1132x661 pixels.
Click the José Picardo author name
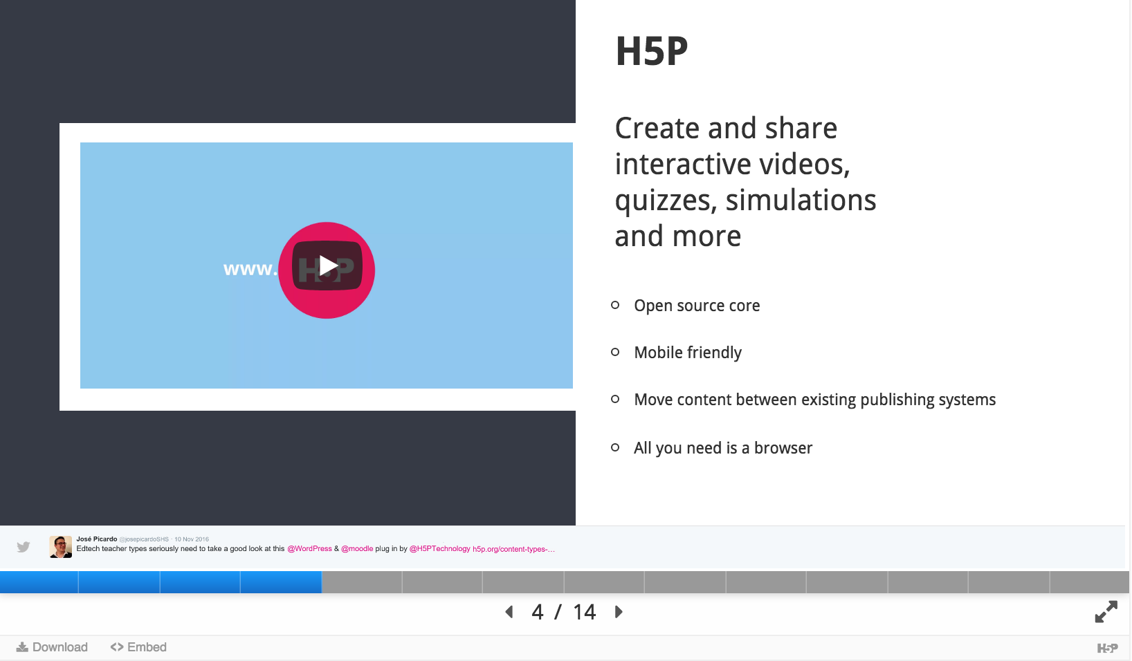tap(97, 539)
